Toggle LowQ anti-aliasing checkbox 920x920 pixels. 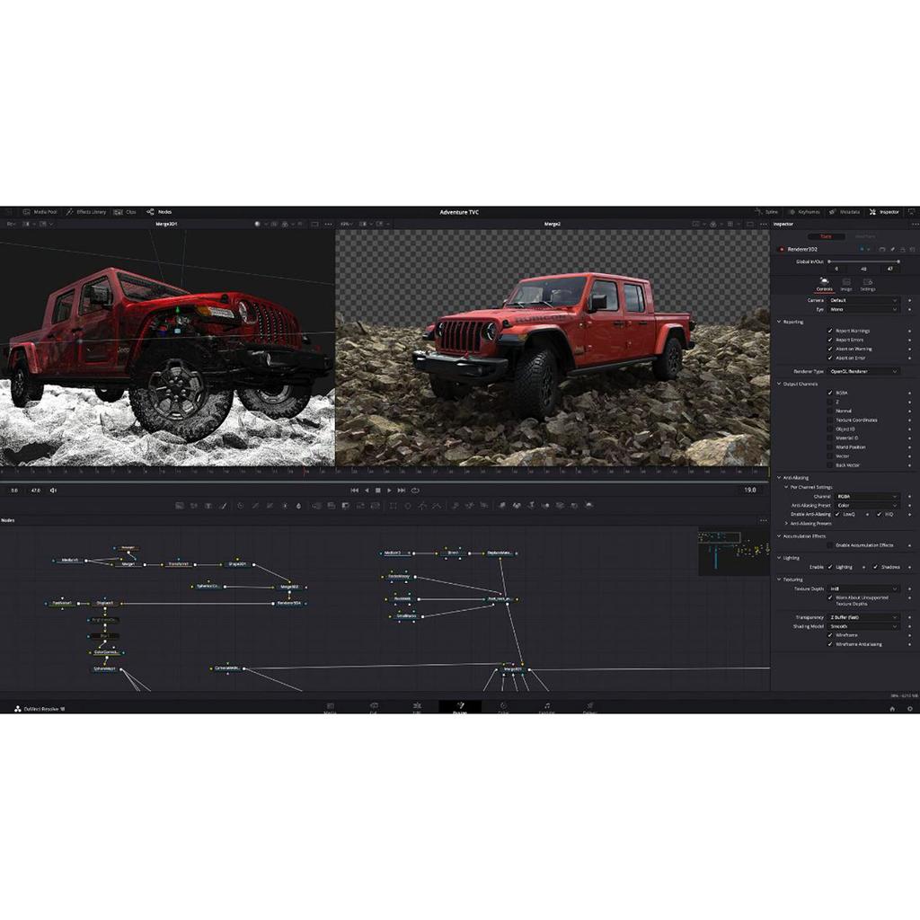837,514
